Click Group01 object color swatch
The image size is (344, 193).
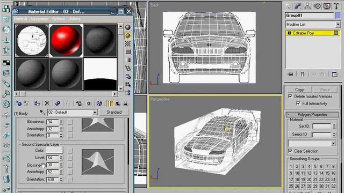pos(338,16)
